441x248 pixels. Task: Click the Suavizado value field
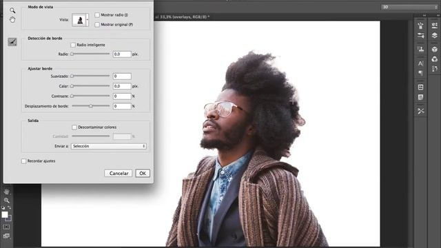click(x=122, y=76)
